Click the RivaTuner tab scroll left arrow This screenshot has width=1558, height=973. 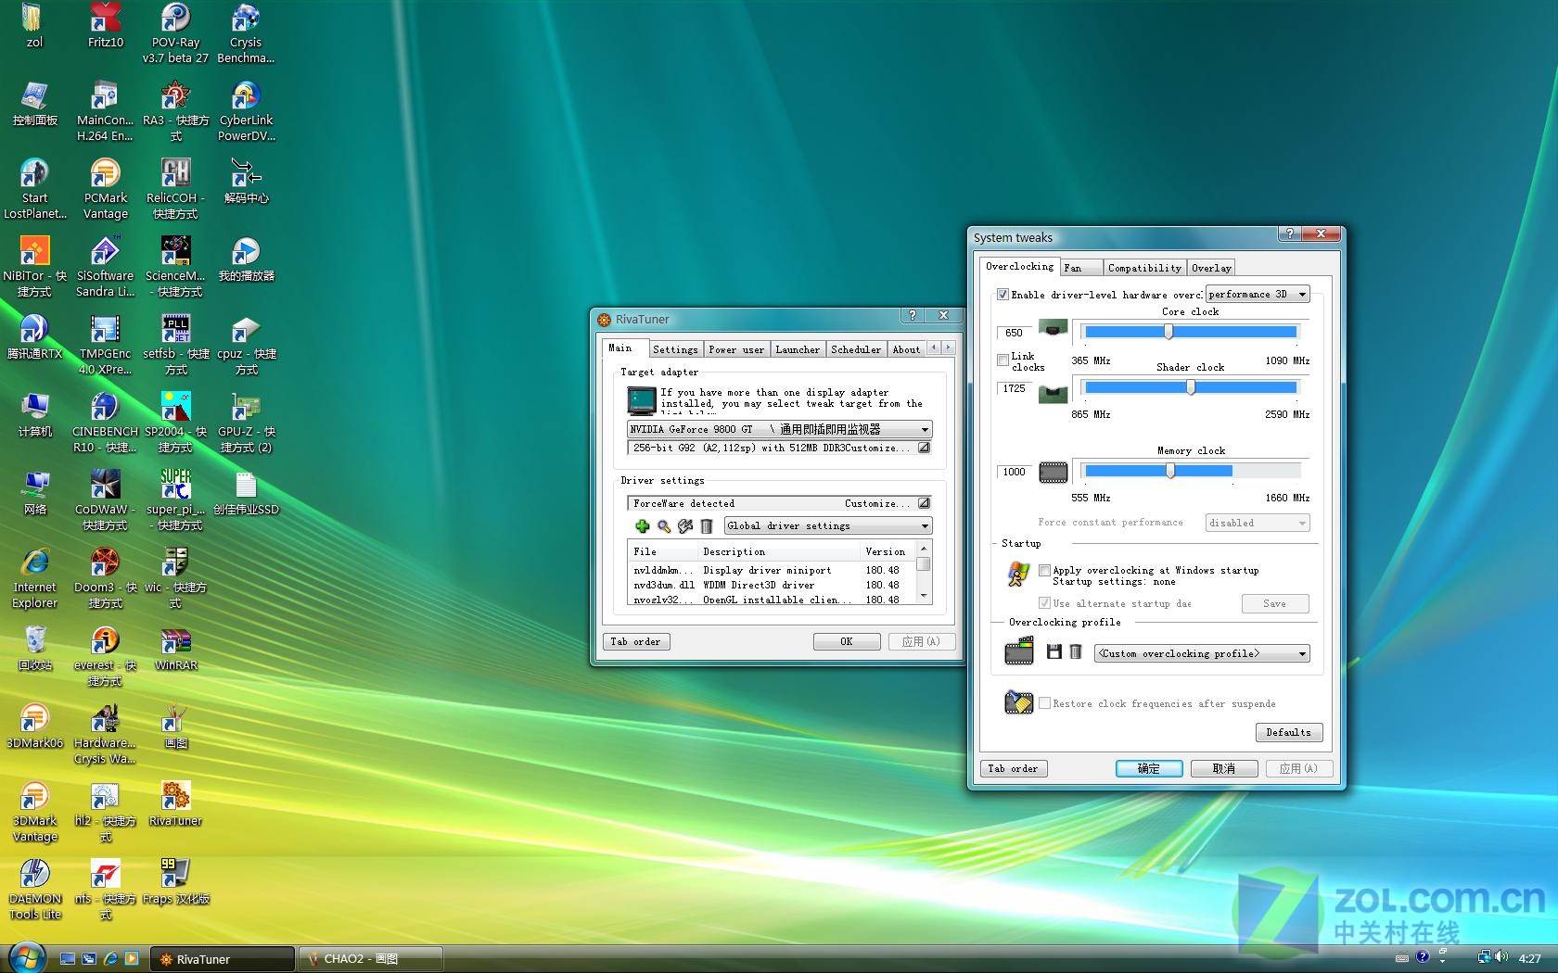click(x=934, y=347)
